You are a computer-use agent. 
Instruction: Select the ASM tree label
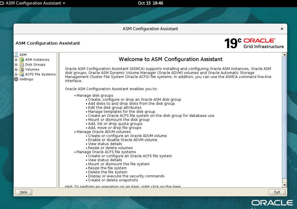[x=23, y=55]
